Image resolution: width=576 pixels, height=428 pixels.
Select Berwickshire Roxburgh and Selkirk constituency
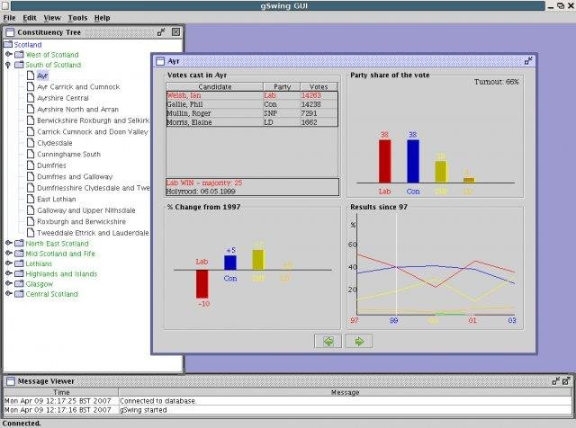pyautogui.click(x=94, y=120)
